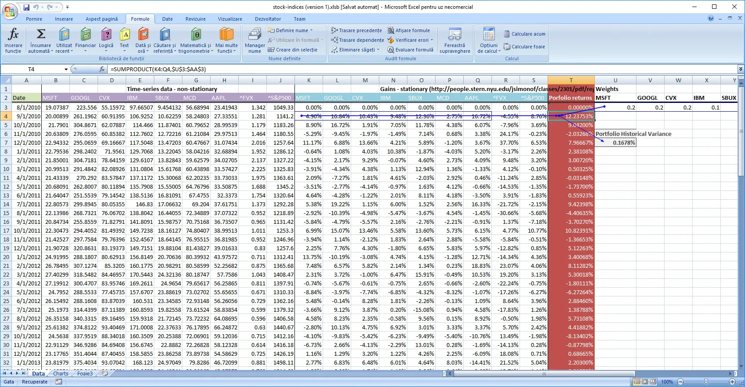Open the quick access toolbar customize dropdown

tap(67, 7)
